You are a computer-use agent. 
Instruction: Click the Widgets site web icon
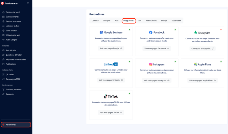click(x=3, y=35)
